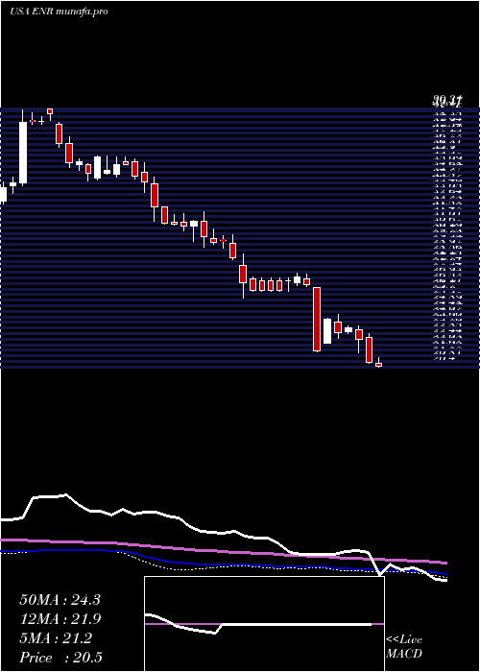Select the '50MA : 24.3' label

60,600
